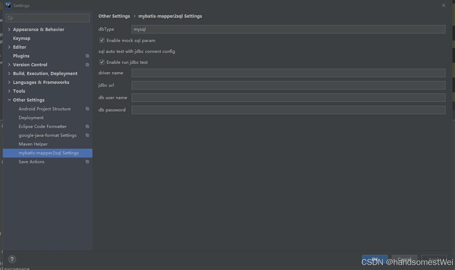Collapse the Other Settings section
The height and width of the screenshot is (270, 455).
click(x=9, y=100)
